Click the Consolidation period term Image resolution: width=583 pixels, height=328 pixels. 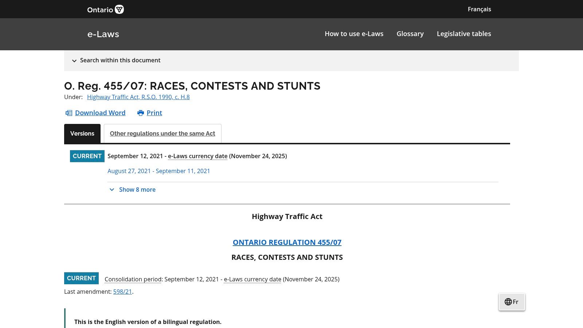click(x=133, y=279)
